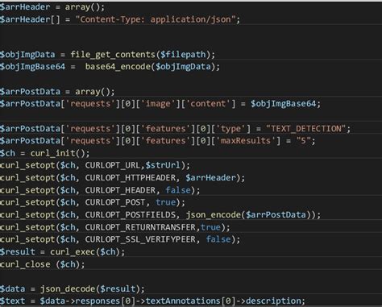Click the ['image']['content'] assignment line
The width and height of the screenshot is (382, 307).
point(160,104)
